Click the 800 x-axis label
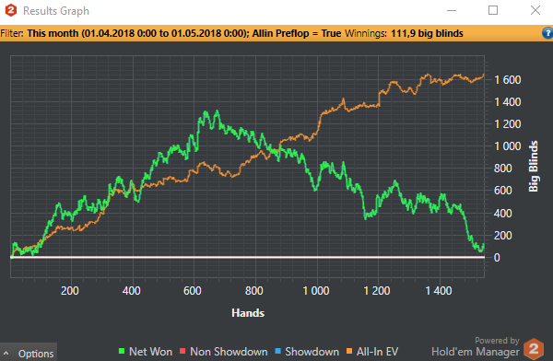553x361 pixels. tap(254, 291)
